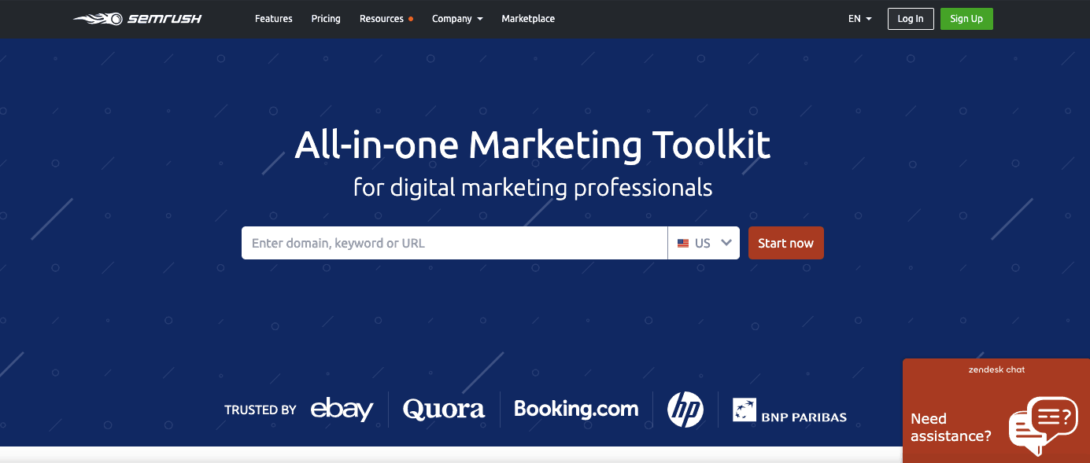Focus the domain, keyword or URL field
Screen dimensions: 1090x463
tap(454, 243)
